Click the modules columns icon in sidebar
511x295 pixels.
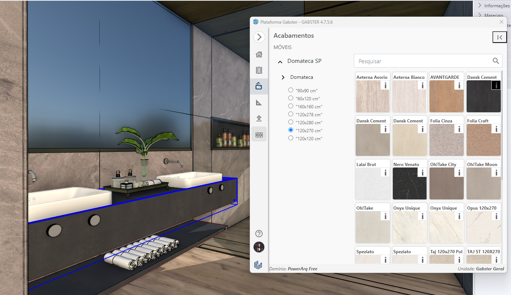pos(259,70)
